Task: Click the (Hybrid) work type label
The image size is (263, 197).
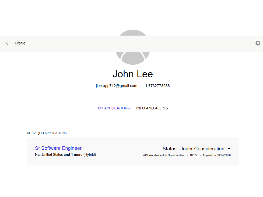Action: [90, 155]
